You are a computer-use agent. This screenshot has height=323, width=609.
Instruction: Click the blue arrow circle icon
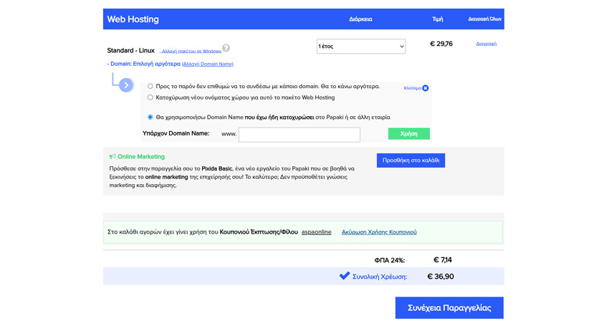coord(126,85)
